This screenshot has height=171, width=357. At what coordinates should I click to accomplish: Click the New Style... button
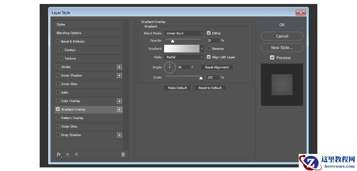click(x=282, y=48)
